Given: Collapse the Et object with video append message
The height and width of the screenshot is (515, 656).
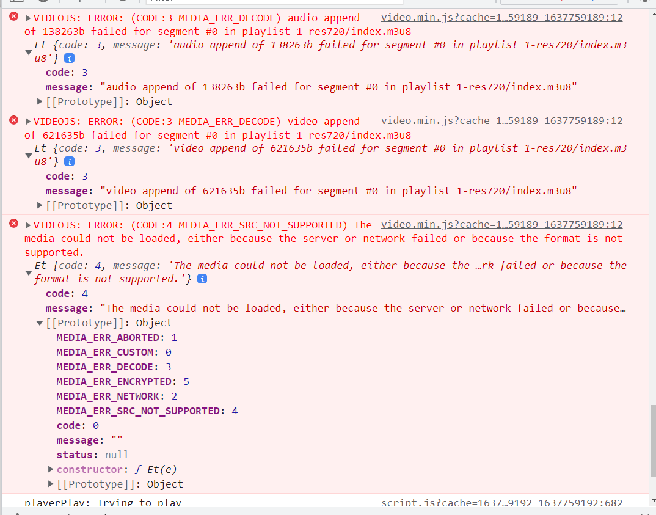Looking at the screenshot, I should tap(29, 156).
